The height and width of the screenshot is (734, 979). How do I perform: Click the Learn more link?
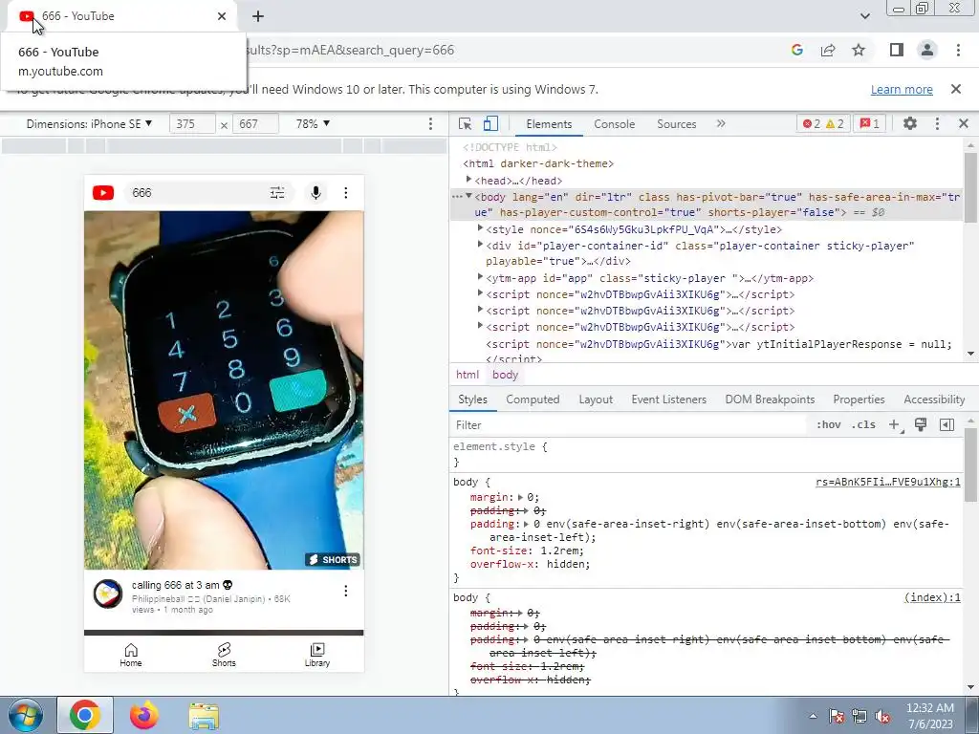point(902,89)
